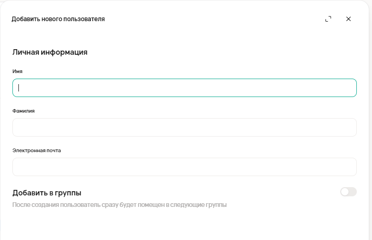Place the cursor in the last name box
This screenshot has width=372, height=240.
(x=184, y=127)
